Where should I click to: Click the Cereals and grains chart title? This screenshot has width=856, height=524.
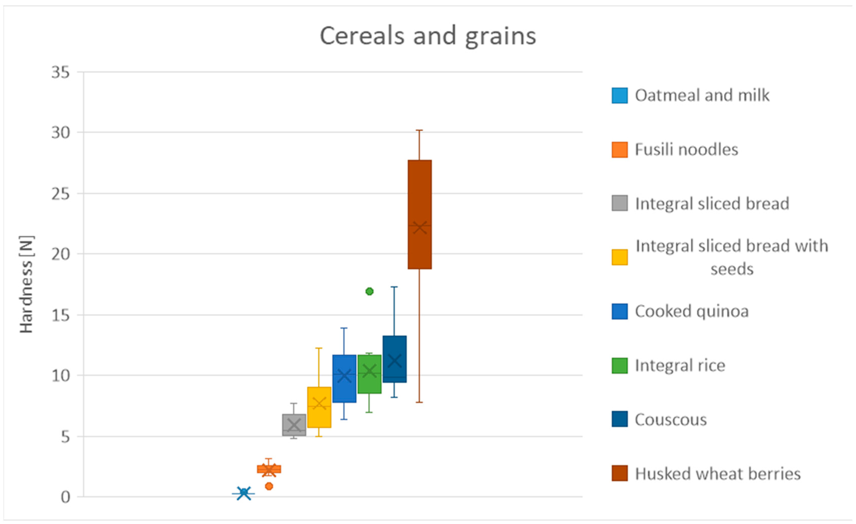click(428, 36)
